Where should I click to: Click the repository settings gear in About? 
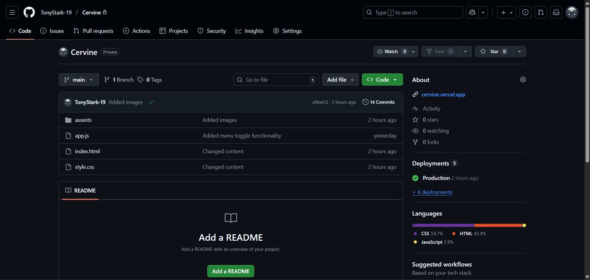coord(523,80)
